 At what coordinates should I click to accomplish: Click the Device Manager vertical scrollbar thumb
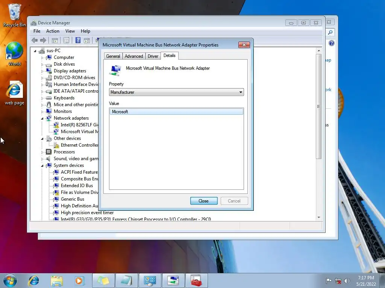tap(319, 106)
